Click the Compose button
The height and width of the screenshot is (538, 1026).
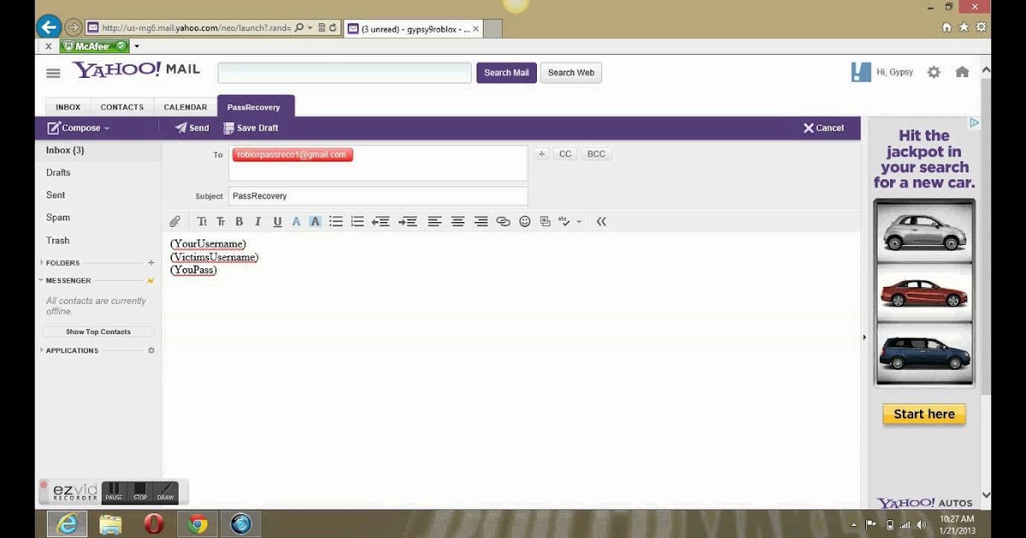pos(74,128)
